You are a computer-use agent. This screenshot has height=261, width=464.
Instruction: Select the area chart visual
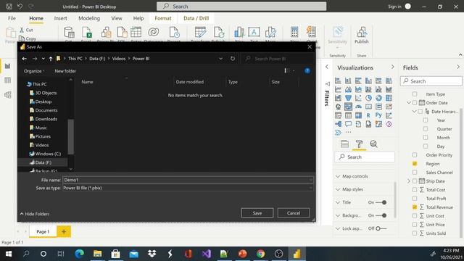coord(348,89)
